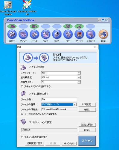Select the Save (保存) button in Toolbox

pos(57,34)
